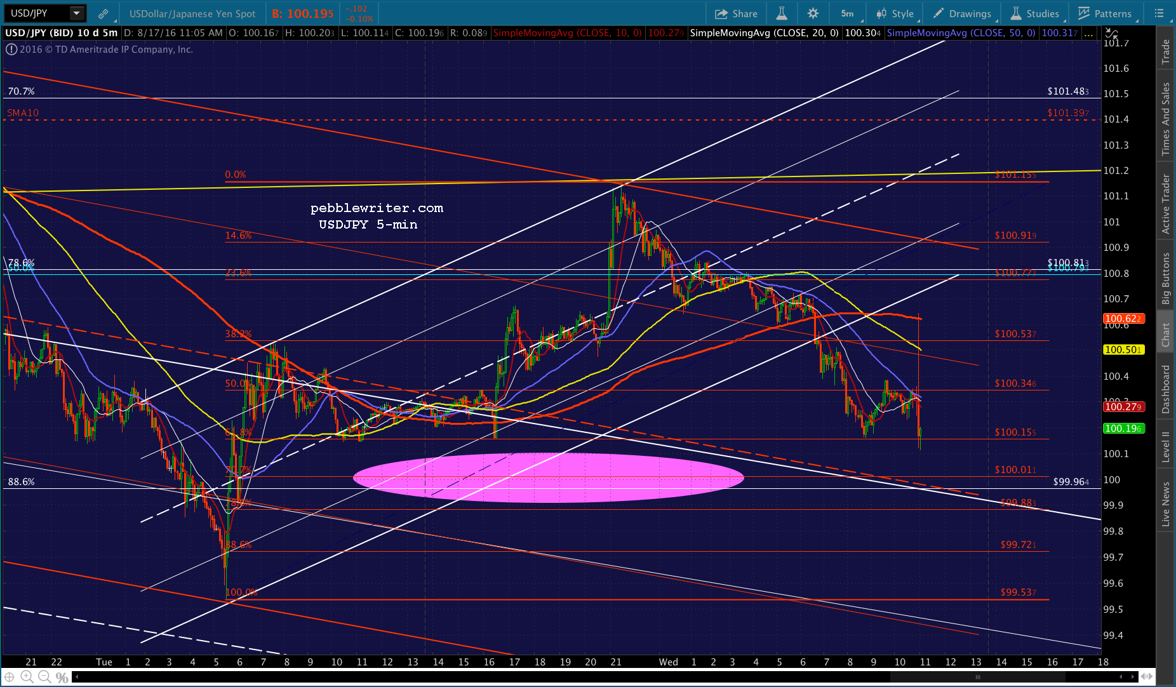Screen dimensions: 1176x687
Task: Click the red 100.279 price bubble
Action: click(x=1123, y=407)
